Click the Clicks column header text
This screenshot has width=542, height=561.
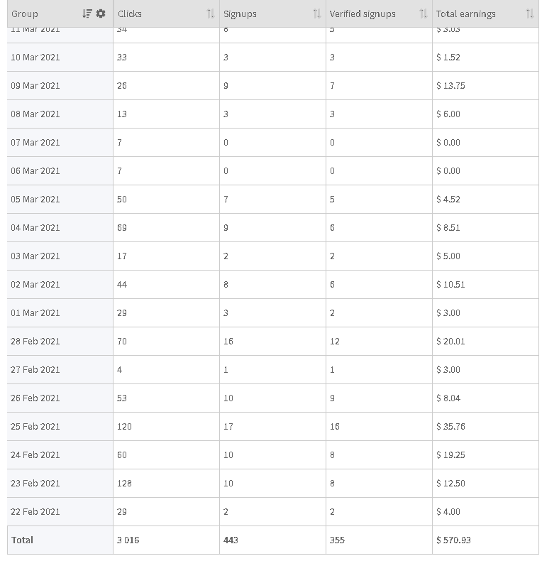(130, 14)
